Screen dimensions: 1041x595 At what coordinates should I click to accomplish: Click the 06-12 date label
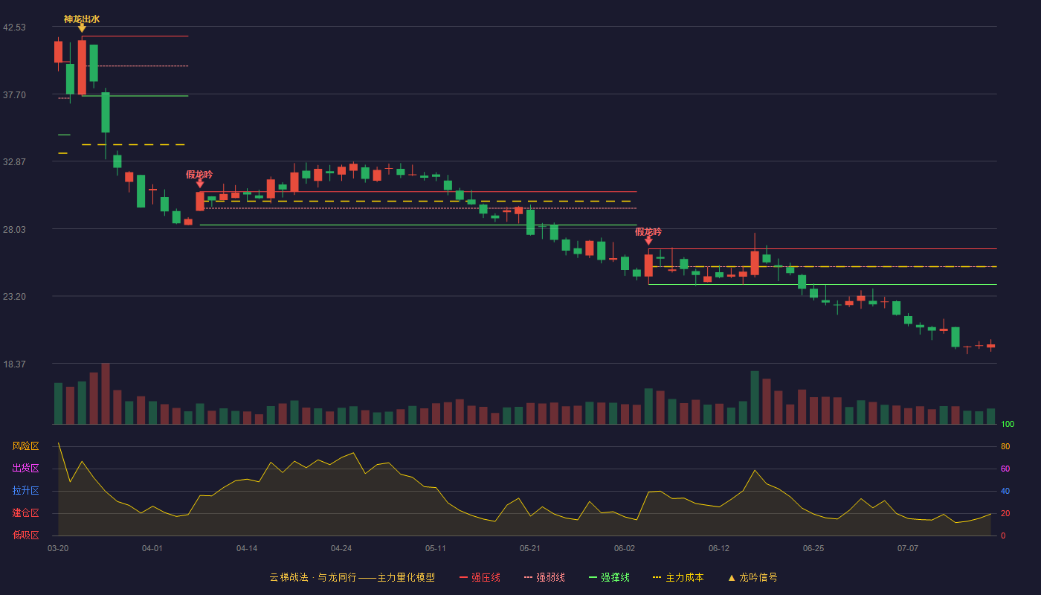coord(719,548)
